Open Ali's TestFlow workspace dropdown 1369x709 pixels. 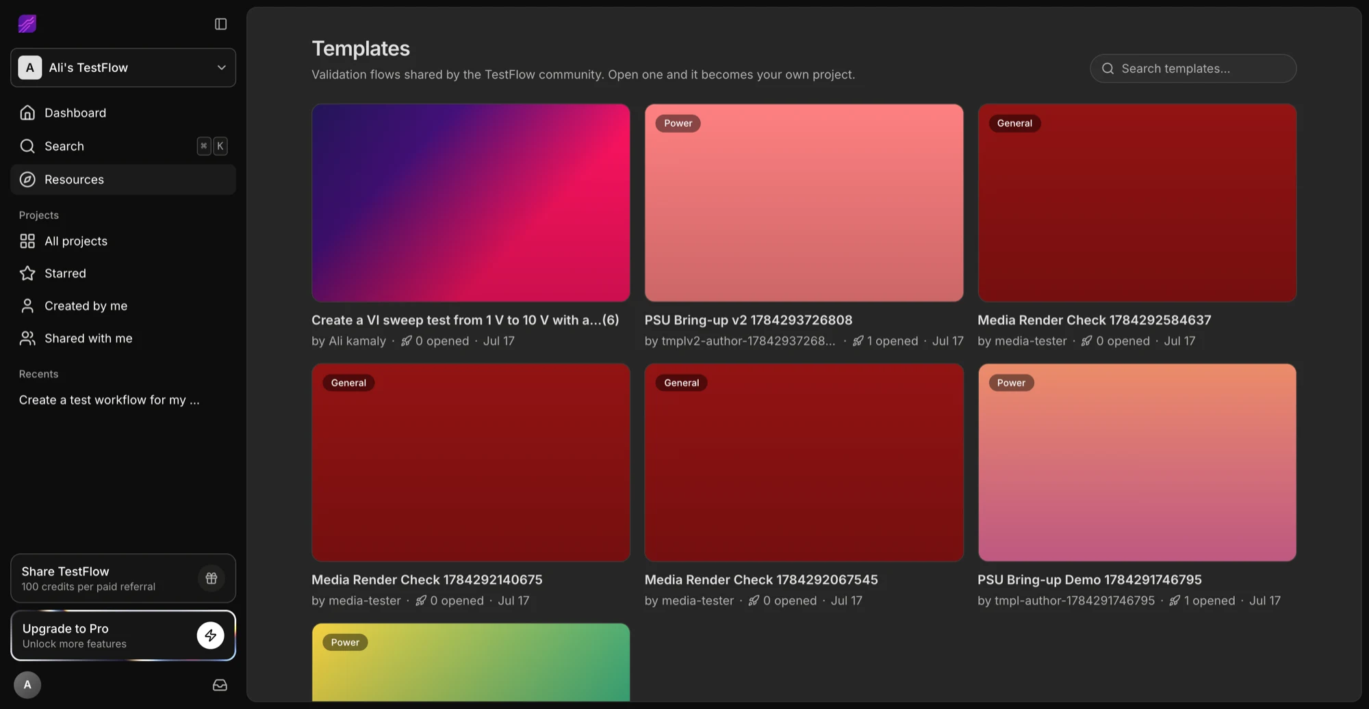point(123,68)
